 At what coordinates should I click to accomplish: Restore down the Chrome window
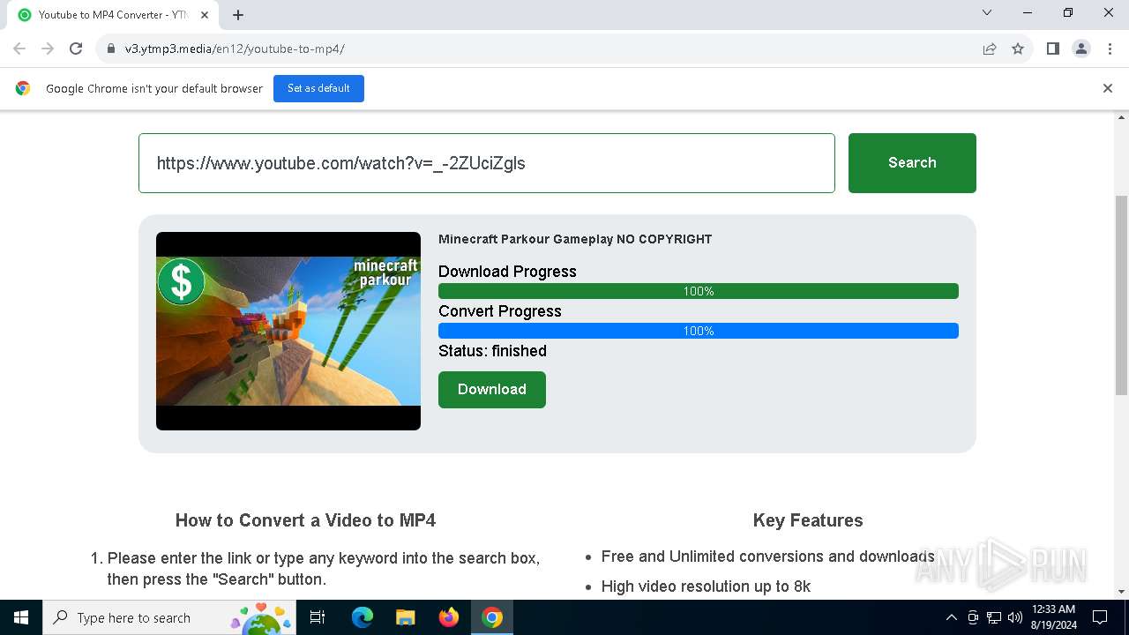coord(1068,12)
